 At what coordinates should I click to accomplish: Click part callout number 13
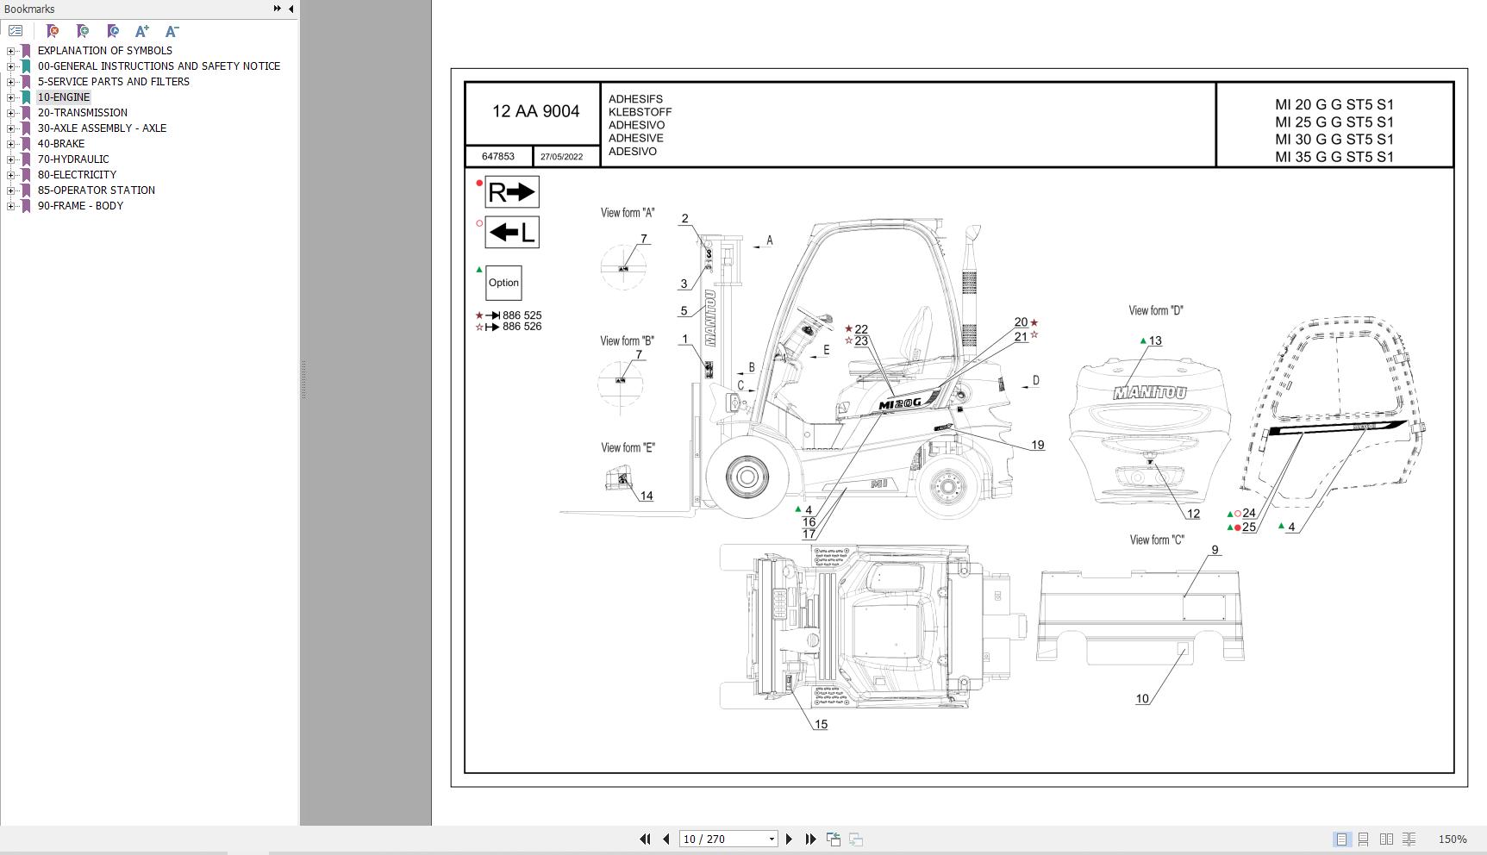click(x=1155, y=341)
